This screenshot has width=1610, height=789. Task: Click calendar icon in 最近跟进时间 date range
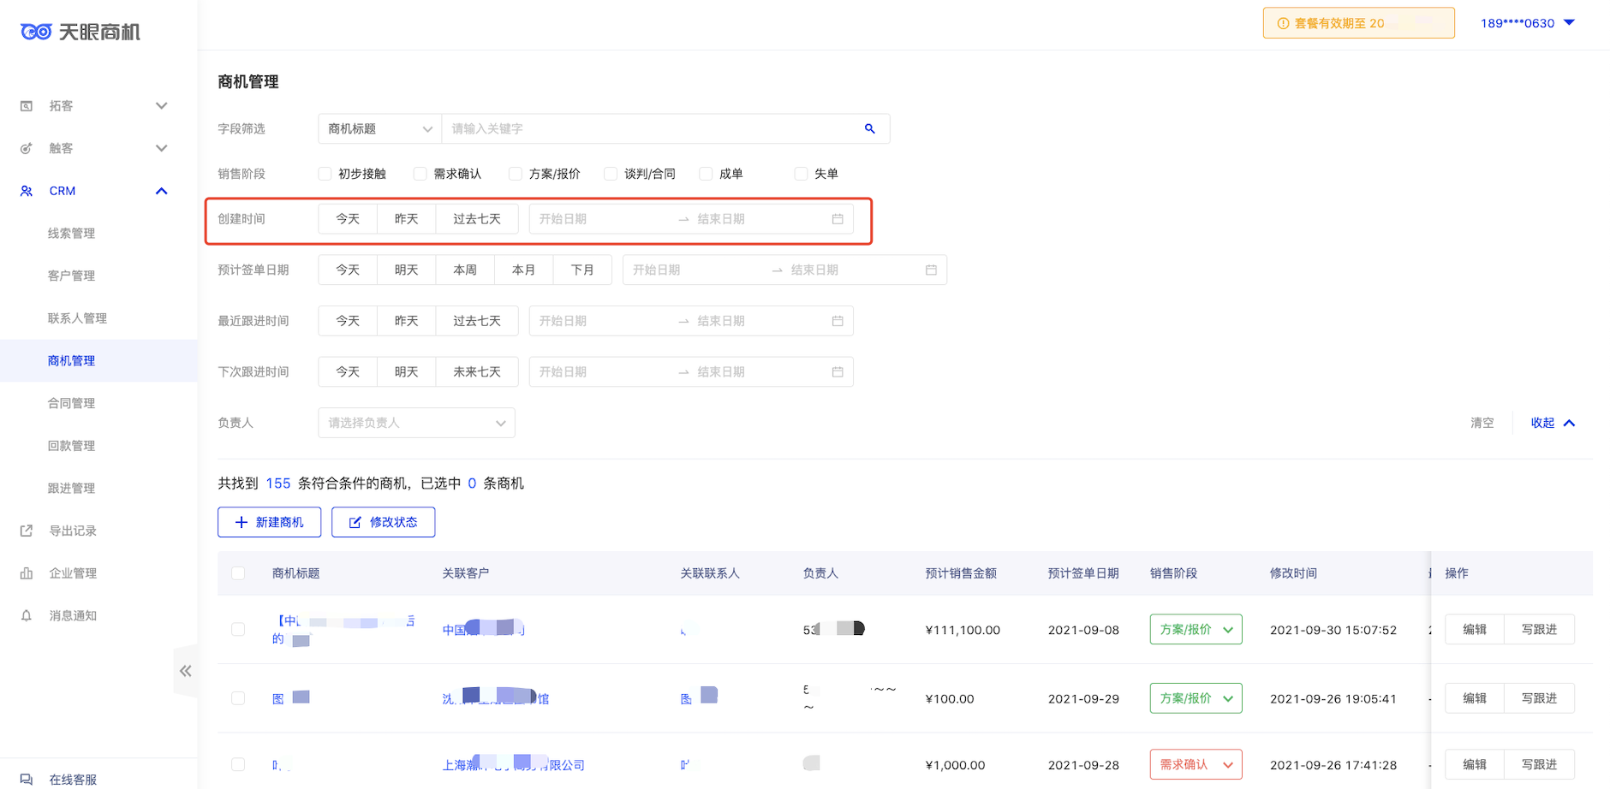pyautogui.click(x=838, y=321)
